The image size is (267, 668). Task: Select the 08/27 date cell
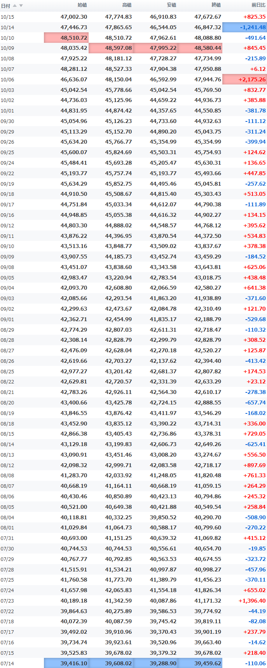[x=7, y=350]
